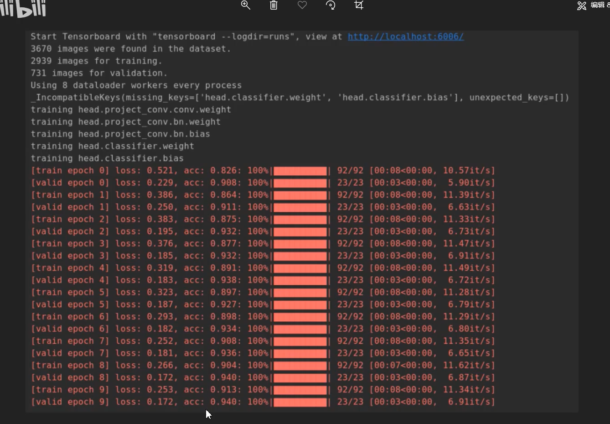Open the 编辑 edit menu
The height and width of the screenshot is (424, 610).
pos(593,5)
